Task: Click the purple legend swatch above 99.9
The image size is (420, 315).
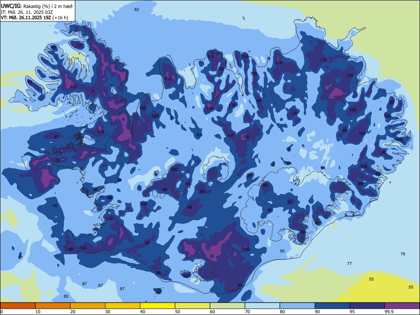Action: point(402,306)
